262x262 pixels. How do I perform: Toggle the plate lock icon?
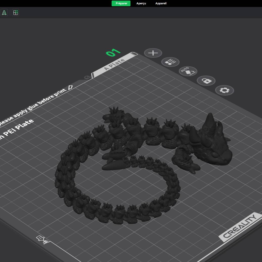(x=206, y=81)
